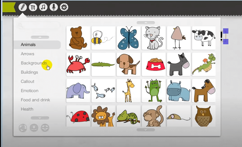Pick the purple elephant drawing
The image size is (242, 147).
(x=78, y=91)
